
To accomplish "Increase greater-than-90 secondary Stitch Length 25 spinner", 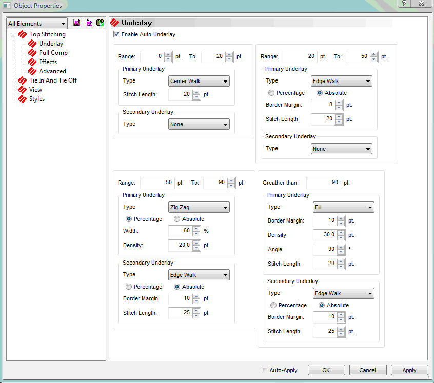I will 341,329.
